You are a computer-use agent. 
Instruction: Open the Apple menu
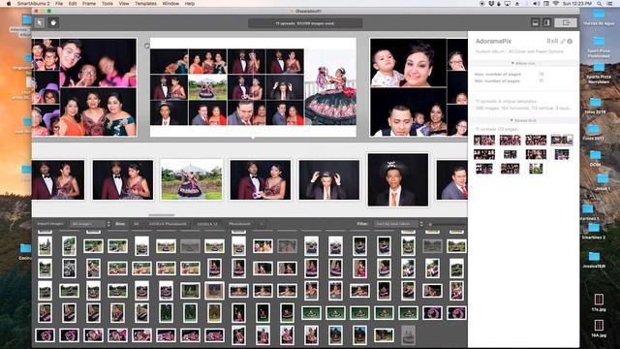click(9, 4)
